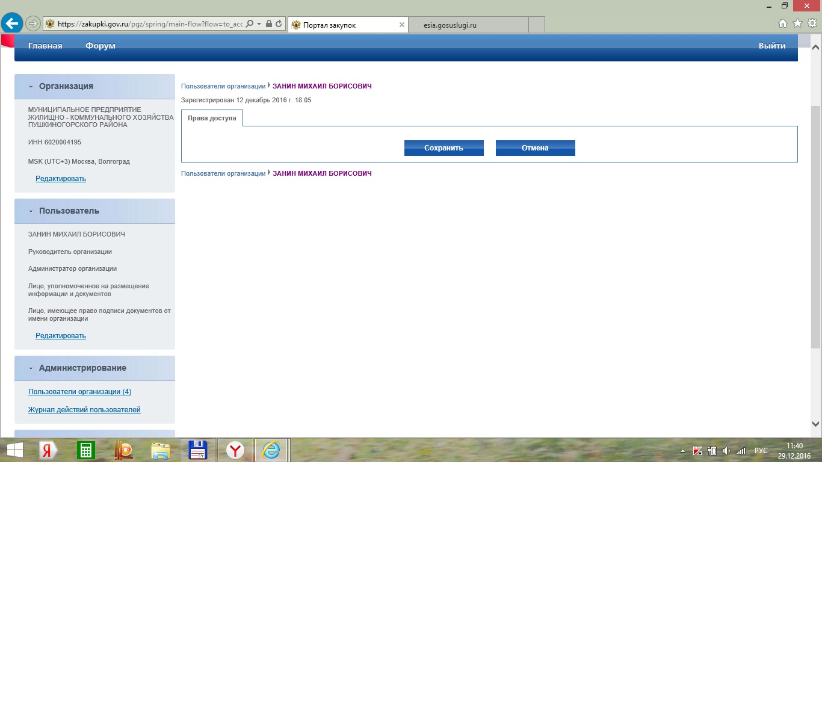This screenshot has width=822, height=727.
Task: Click the address bar refresh icon
Action: coord(279,24)
